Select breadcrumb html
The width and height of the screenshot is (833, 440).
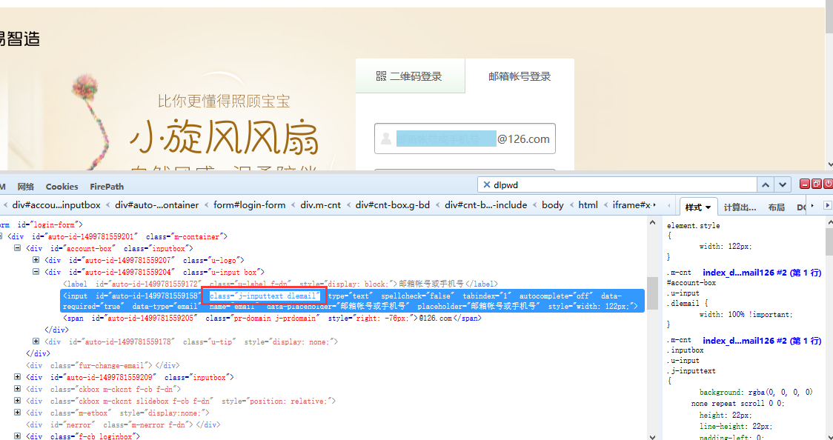(x=588, y=205)
